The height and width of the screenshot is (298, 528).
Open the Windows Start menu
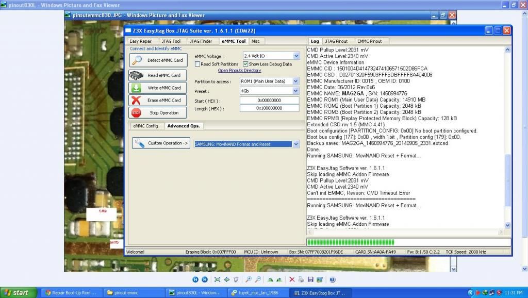[x=19, y=293]
